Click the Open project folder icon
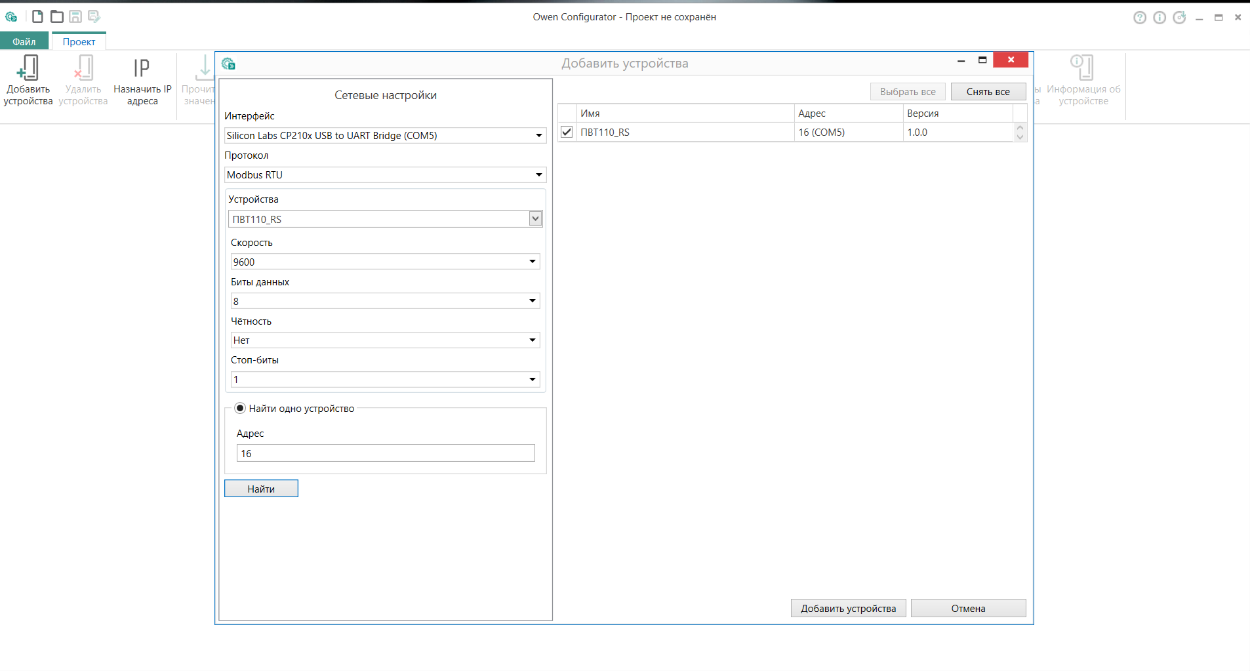The height and width of the screenshot is (671, 1250). 57,16
